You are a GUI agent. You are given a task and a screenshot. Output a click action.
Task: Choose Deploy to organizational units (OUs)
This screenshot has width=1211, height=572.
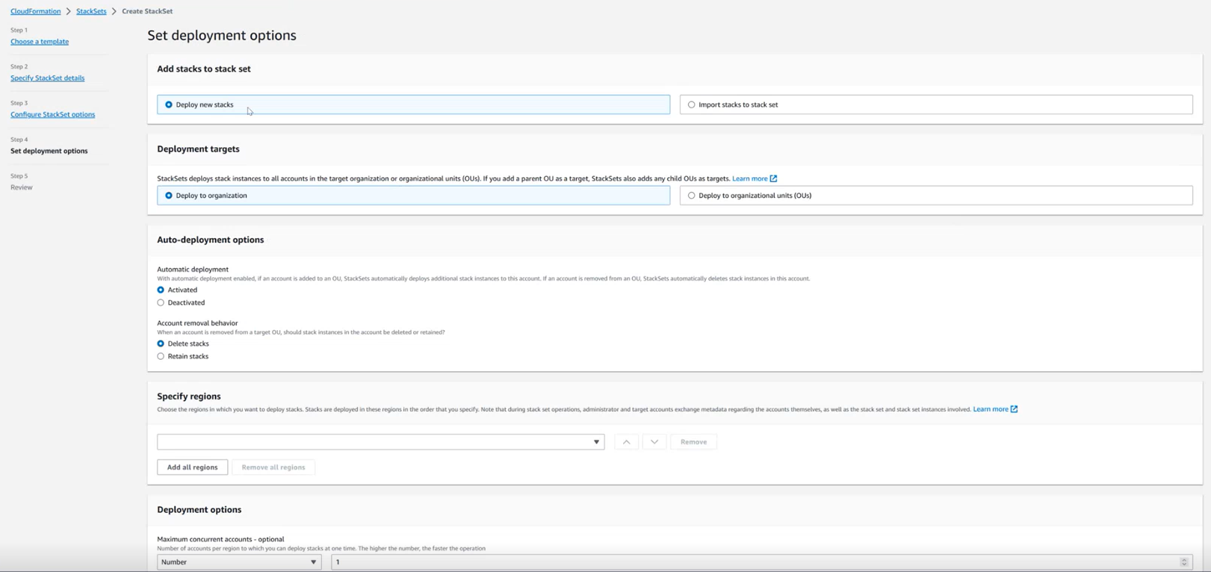[692, 196]
